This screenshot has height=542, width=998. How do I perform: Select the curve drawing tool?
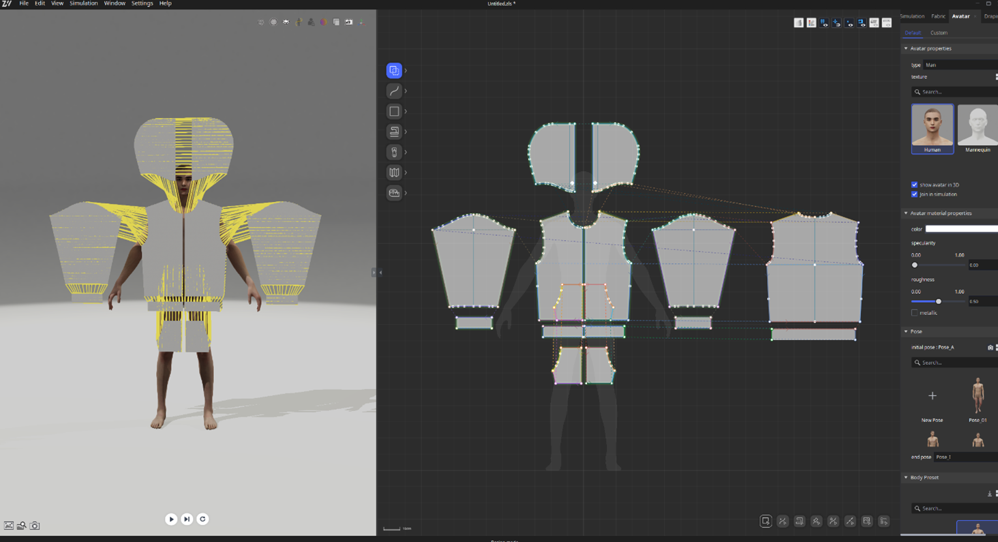pos(394,91)
